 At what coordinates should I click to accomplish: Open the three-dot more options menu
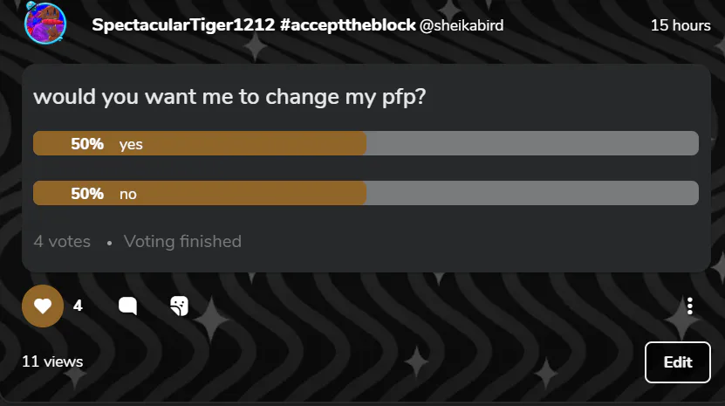690,306
